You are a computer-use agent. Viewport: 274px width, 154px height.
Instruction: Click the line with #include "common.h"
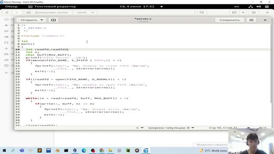pos(43,36)
